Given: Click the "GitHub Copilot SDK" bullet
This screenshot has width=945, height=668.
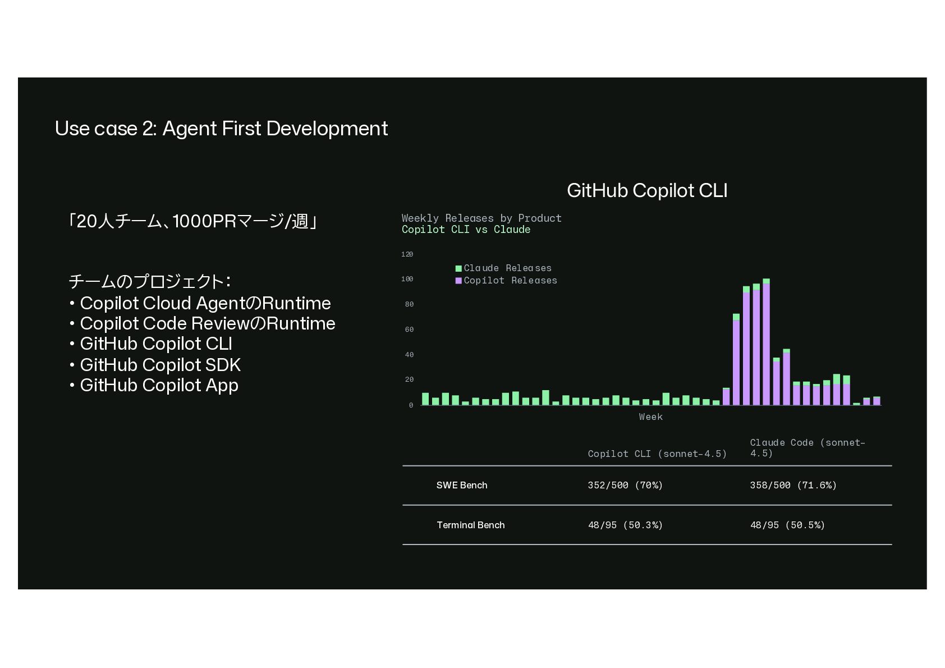Looking at the screenshot, I should [x=155, y=365].
